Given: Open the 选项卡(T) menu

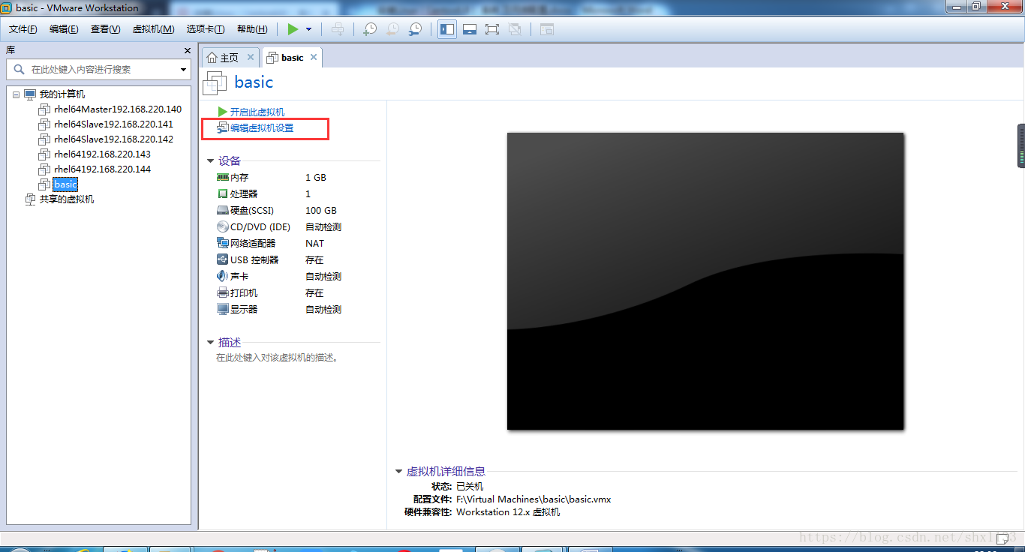Looking at the screenshot, I should coord(206,29).
